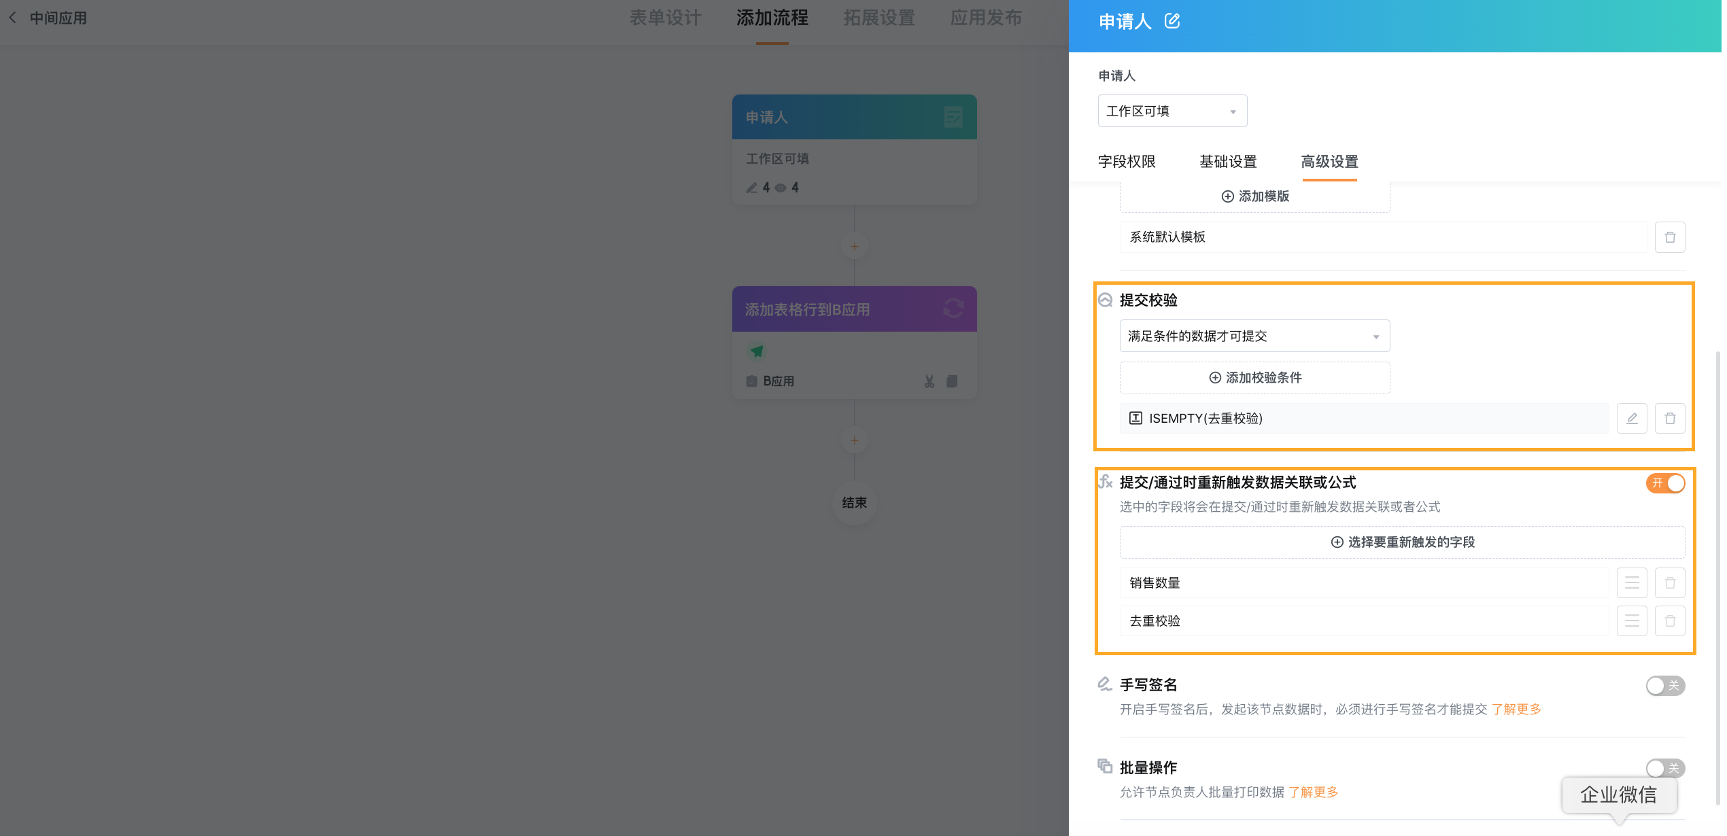Viewport: 1727px width, 836px height.
Task: Open the 满足条件的数据才可提交 dropdown
Action: pos(1255,336)
